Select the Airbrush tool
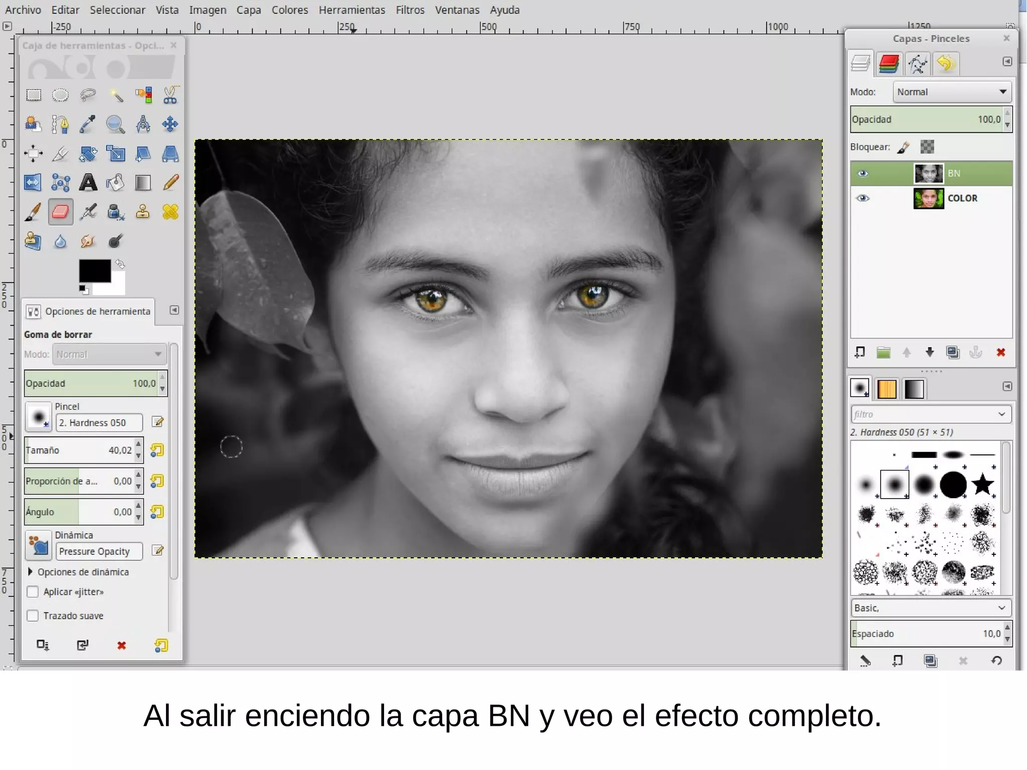This screenshot has width=1027, height=770. tap(88, 212)
